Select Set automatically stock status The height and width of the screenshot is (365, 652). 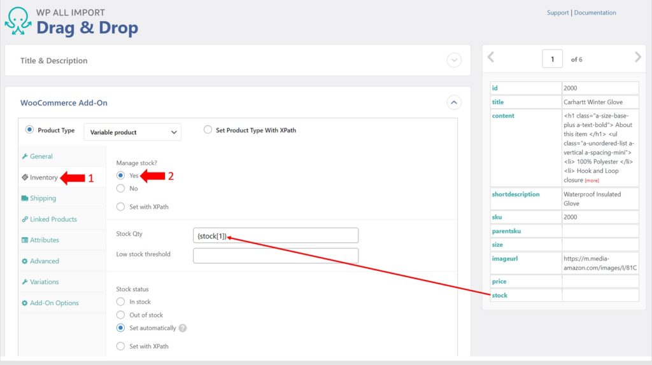tap(120, 327)
